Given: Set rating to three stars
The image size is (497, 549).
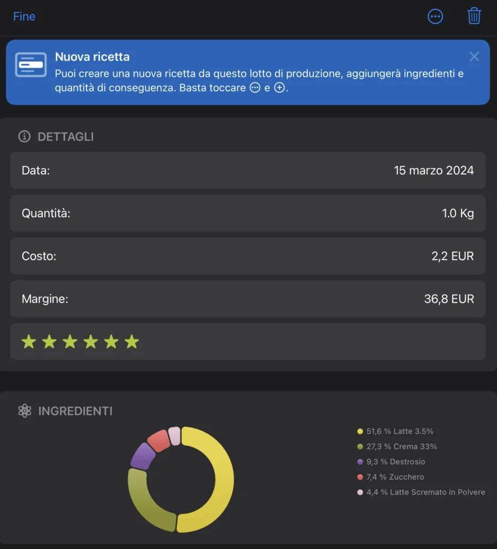Looking at the screenshot, I should tap(70, 341).
